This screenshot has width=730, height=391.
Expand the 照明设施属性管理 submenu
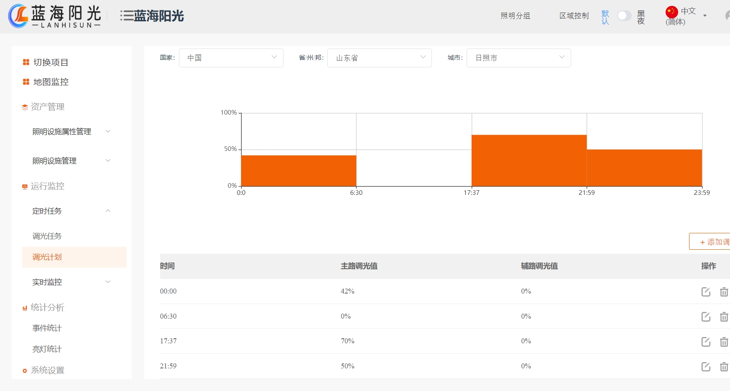pos(71,132)
